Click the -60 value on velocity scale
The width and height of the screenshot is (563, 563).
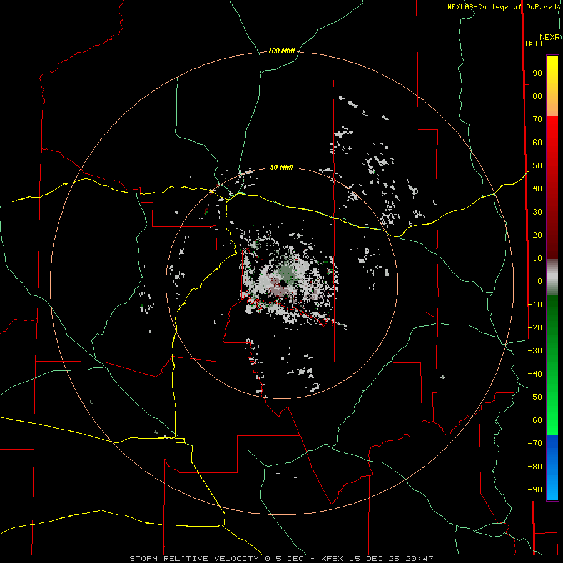coord(535,420)
